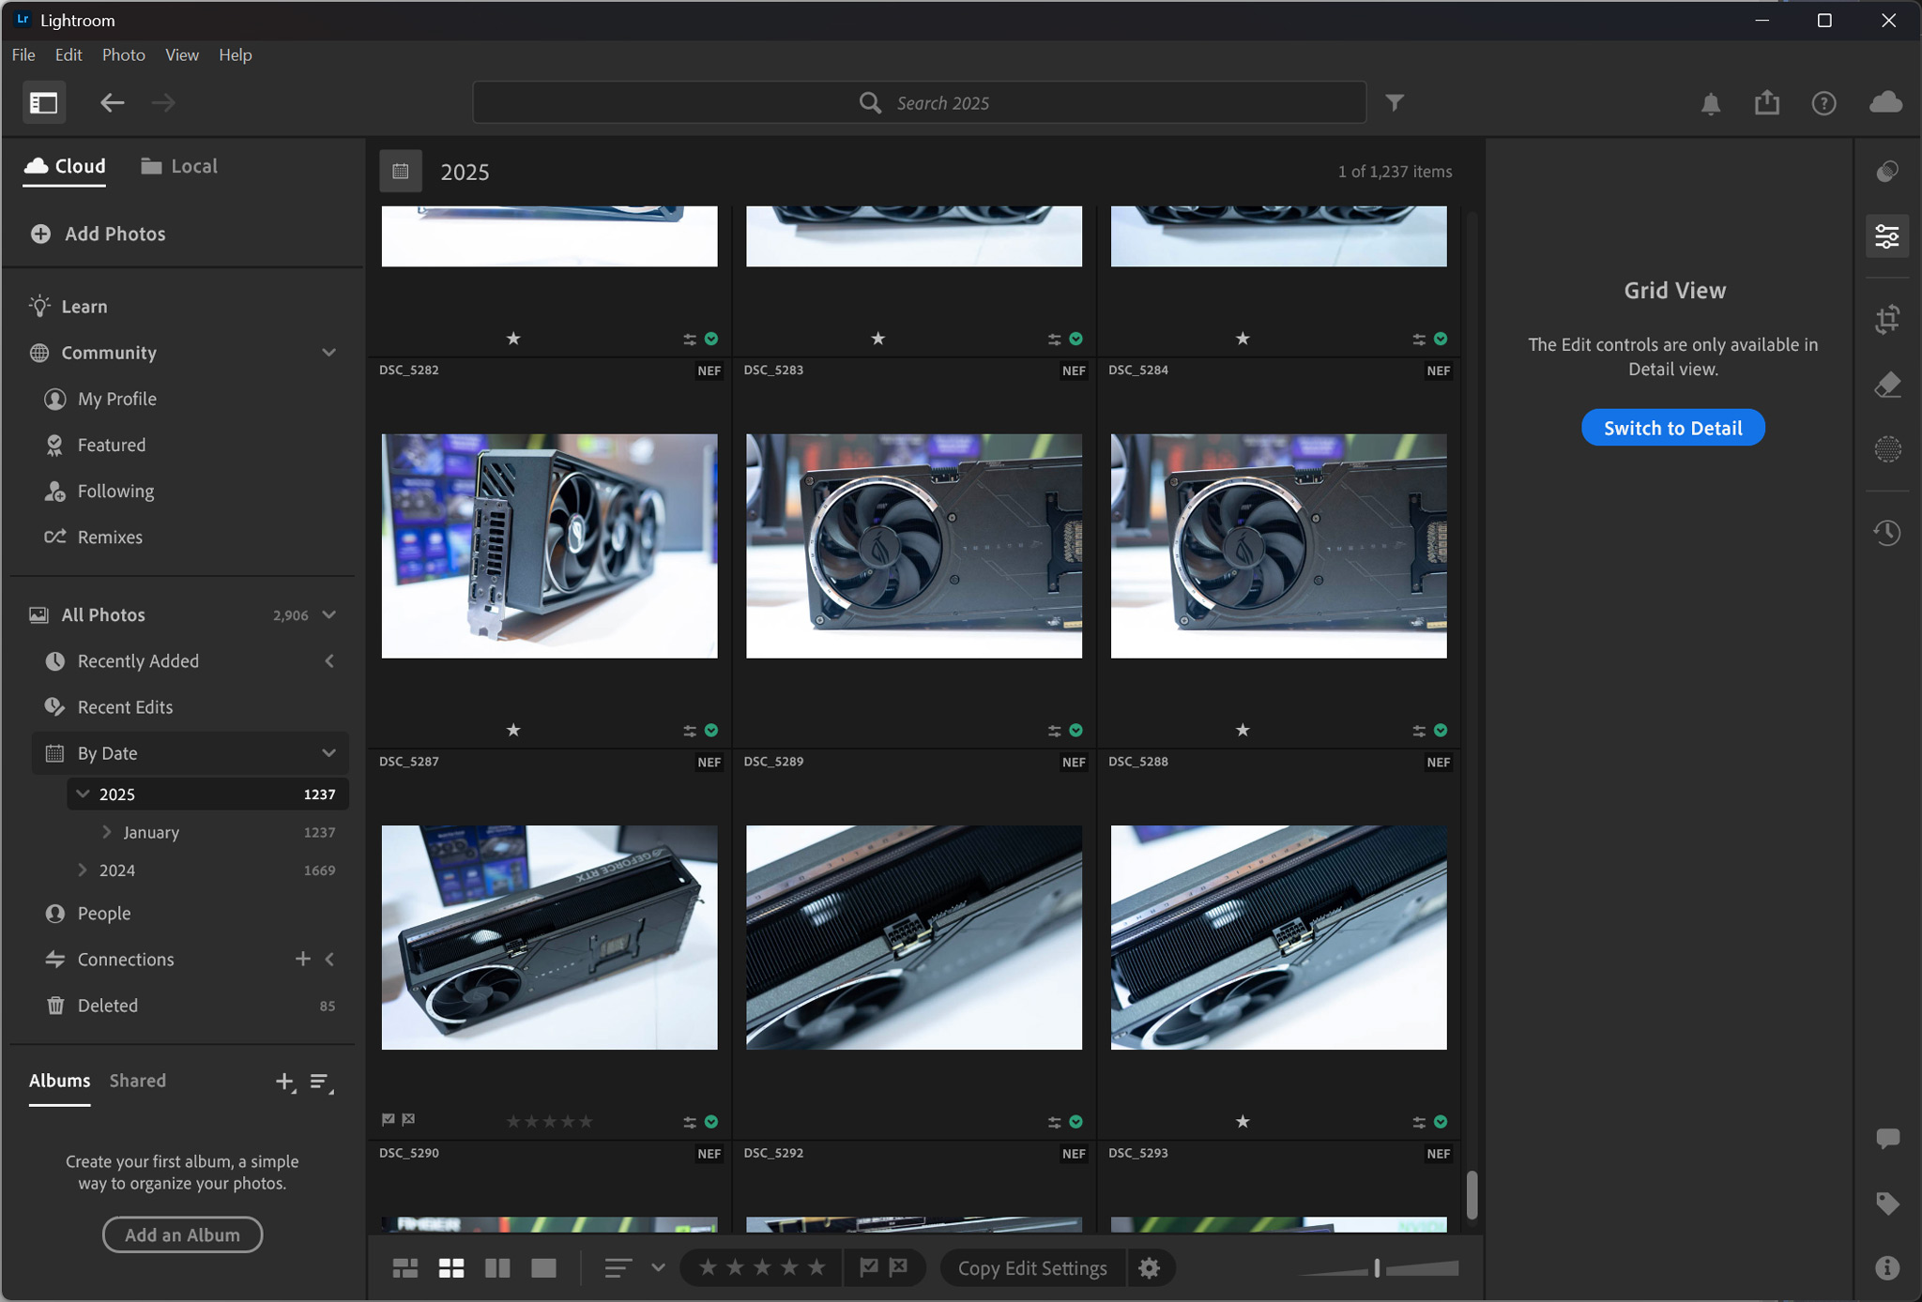Switch to the Local tab

click(179, 166)
